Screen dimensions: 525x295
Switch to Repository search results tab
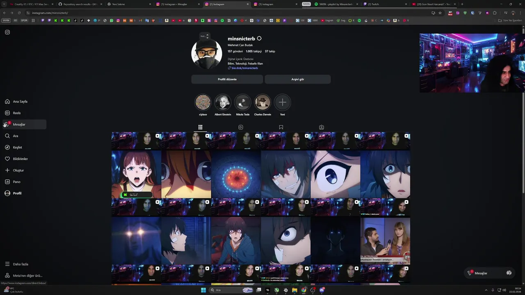coord(80,4)
